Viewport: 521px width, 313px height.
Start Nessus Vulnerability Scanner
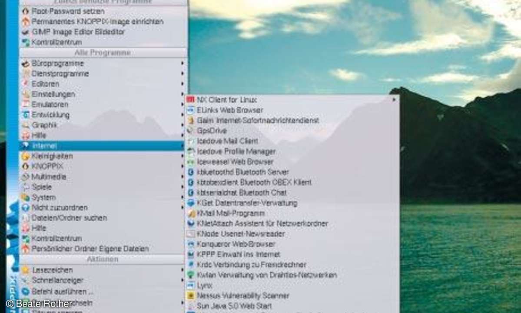292,295
